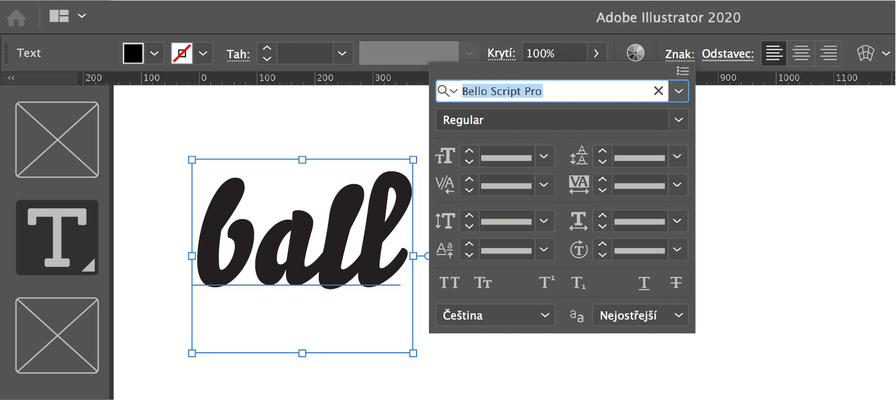Open the Character panel options menu
The width and height of the screenshot is (896, 400).
pyautogui.click(x=683, y=71)
